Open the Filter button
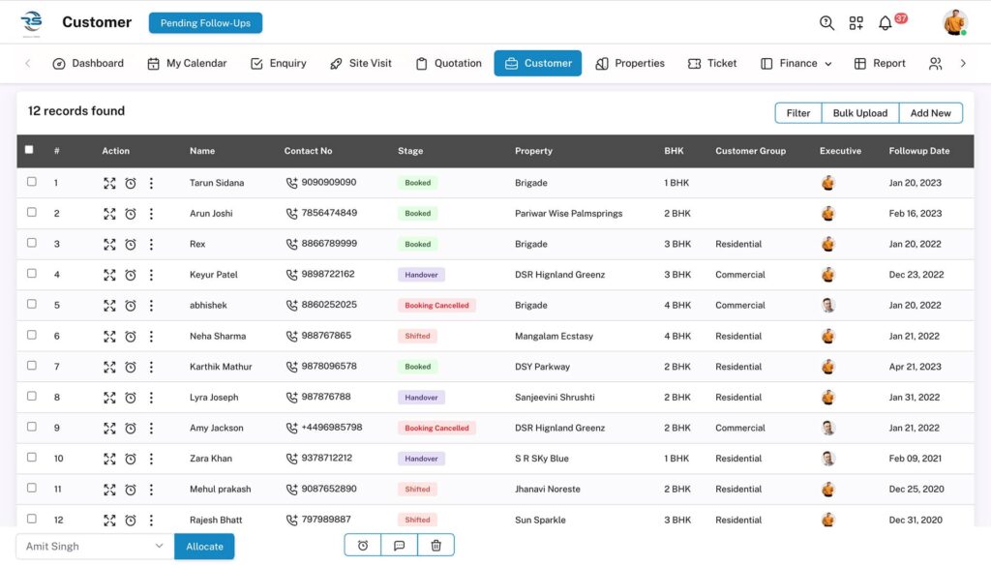This screenshot has width=991, height=565. click(x=798, y=113)
